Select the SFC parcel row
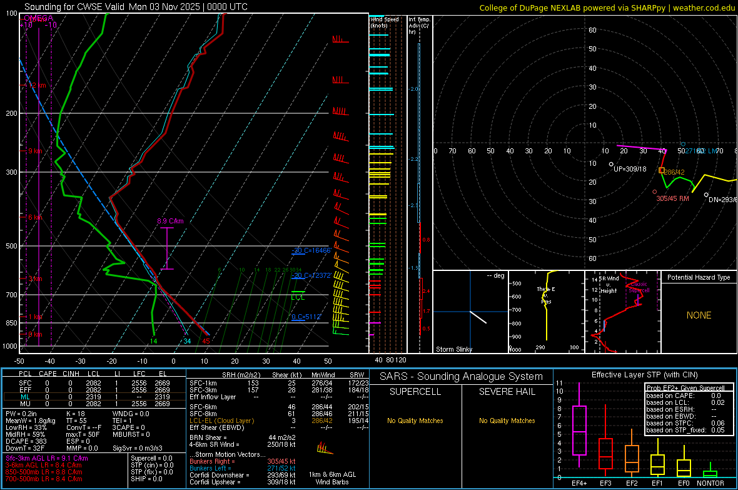 [94, 383]
